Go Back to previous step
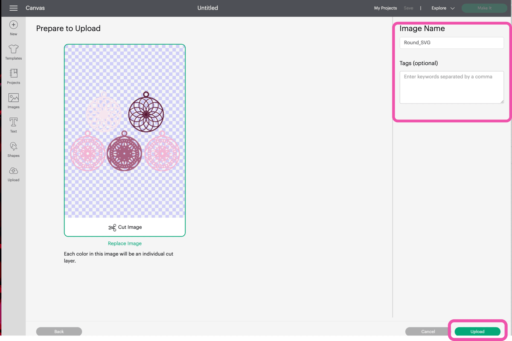Screen dimensions: 512x341 click(59, 331)
